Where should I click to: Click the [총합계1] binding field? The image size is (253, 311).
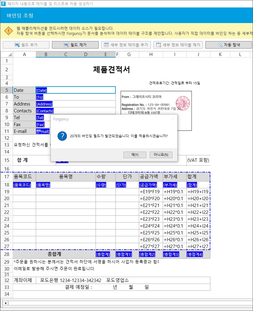click(x=124, y=254)
